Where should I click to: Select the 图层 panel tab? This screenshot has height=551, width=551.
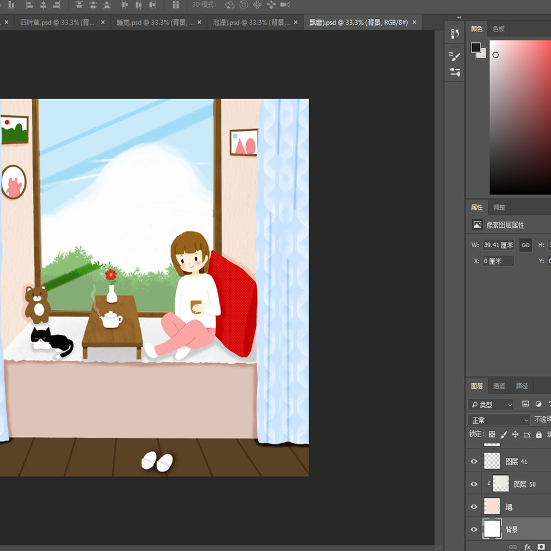pyautogui.click(x=477, y=386)
